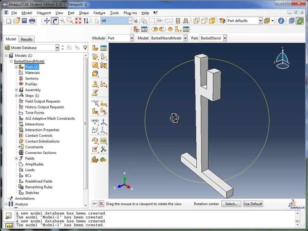Click the command line interface tab
Screen dimensions: 308x231
click(x=8, y=226)
